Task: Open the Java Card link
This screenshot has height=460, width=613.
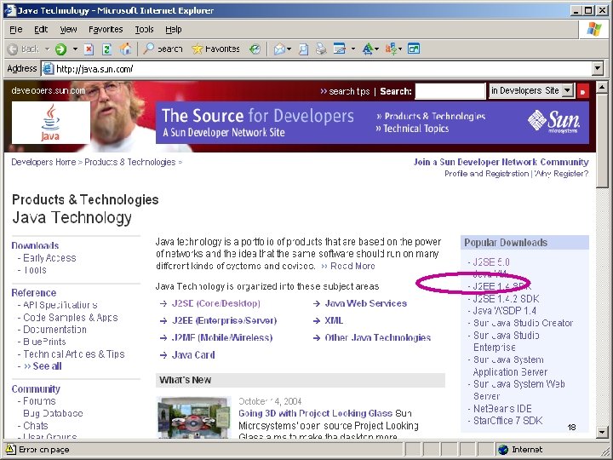Action: [193, 354]
